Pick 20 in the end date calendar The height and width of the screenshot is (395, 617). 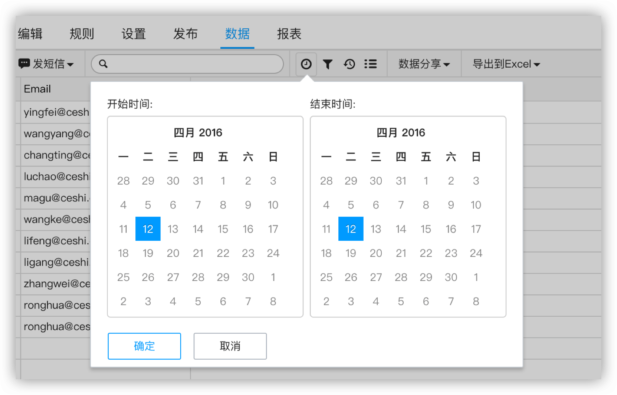click(376, 253)
